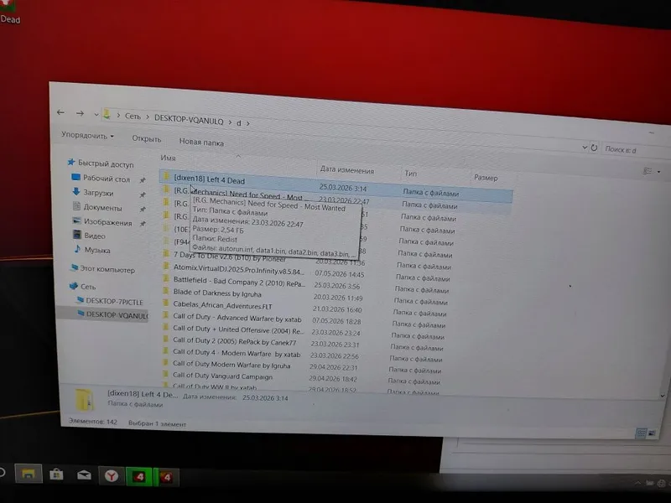Screen dimensions: 671x503
Task: Click folder icon of 7 Days To Die
Action: coord(165,254)
